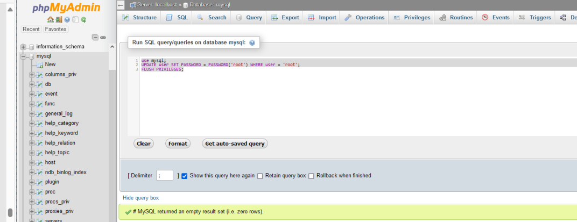Click the plugin table icon

click(x=40, y=182)
